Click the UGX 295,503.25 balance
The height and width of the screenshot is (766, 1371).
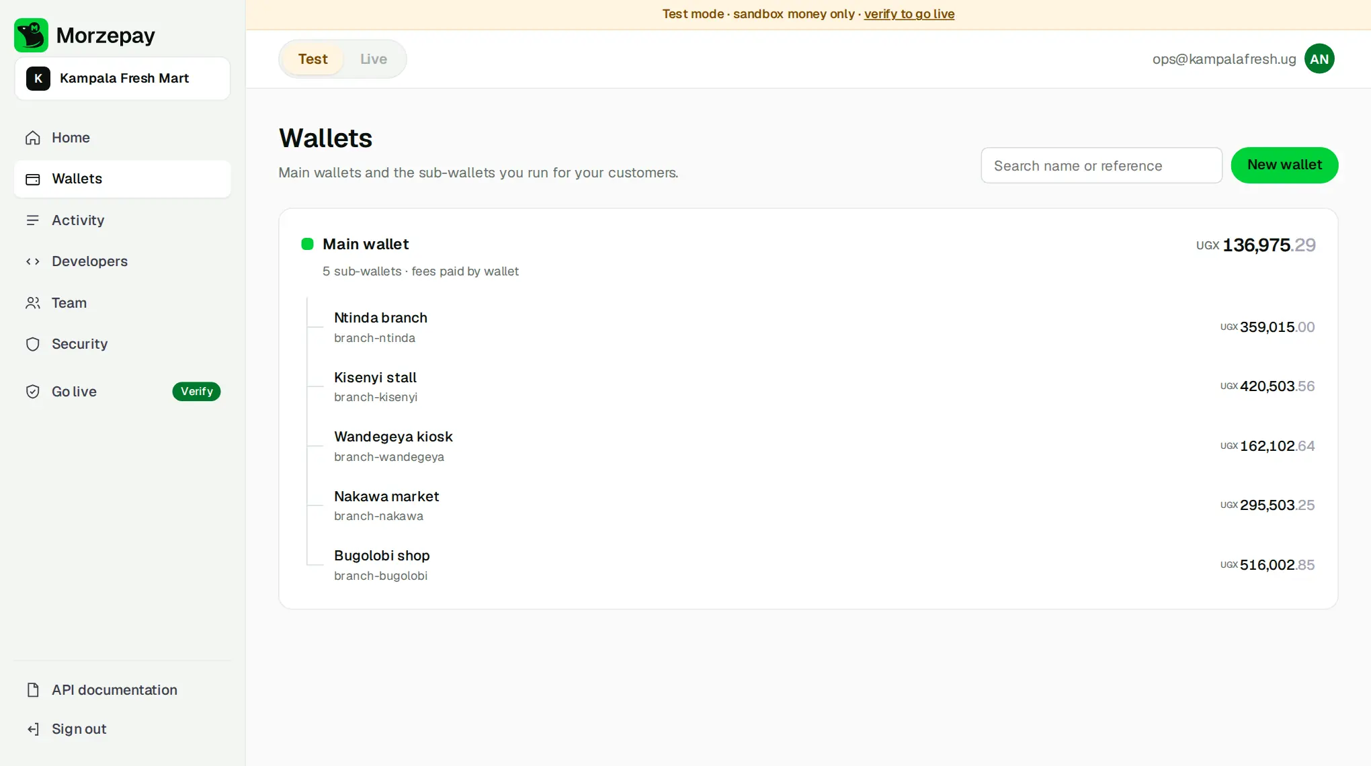pos(1268,505)
